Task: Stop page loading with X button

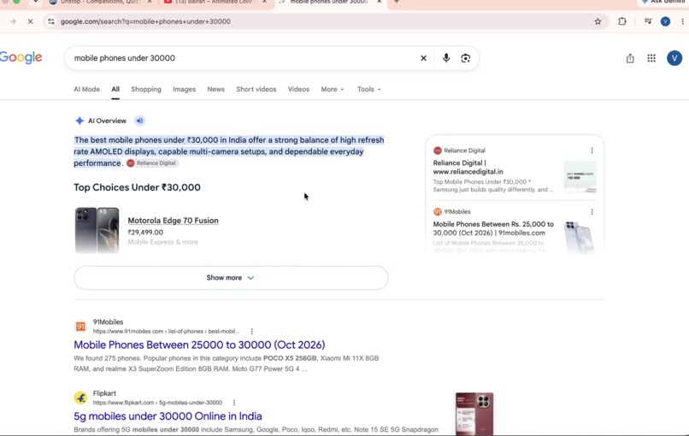Action: [30, 21]
